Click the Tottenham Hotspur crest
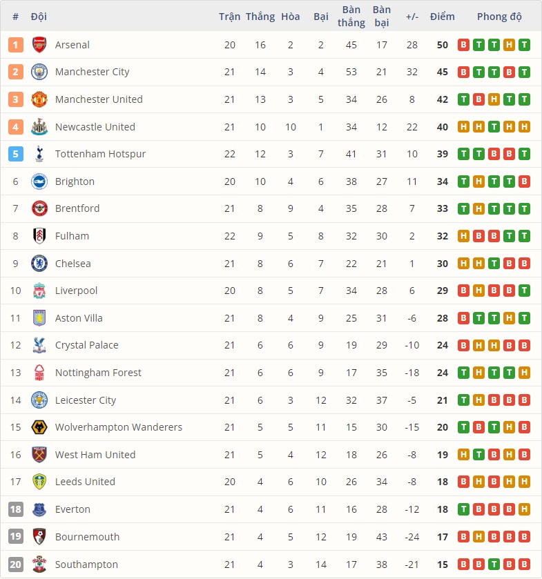 coord(39,153)
